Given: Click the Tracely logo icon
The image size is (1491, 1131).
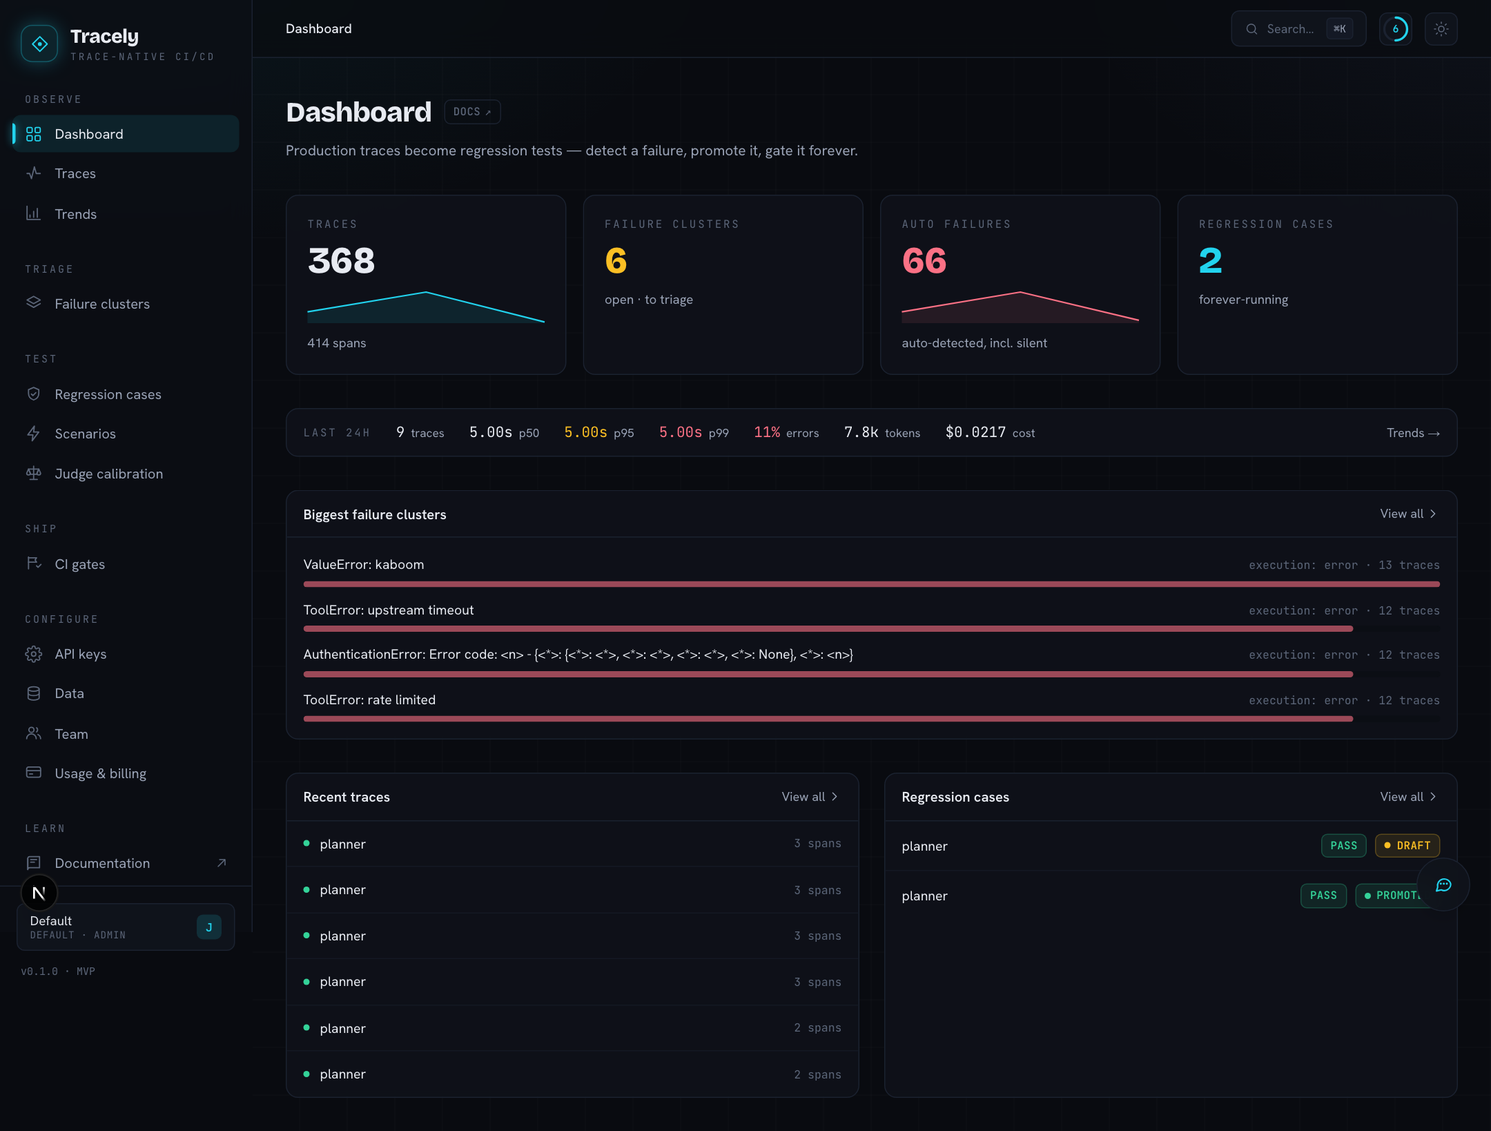Looking at the screenshot, I should coord(39,44).
